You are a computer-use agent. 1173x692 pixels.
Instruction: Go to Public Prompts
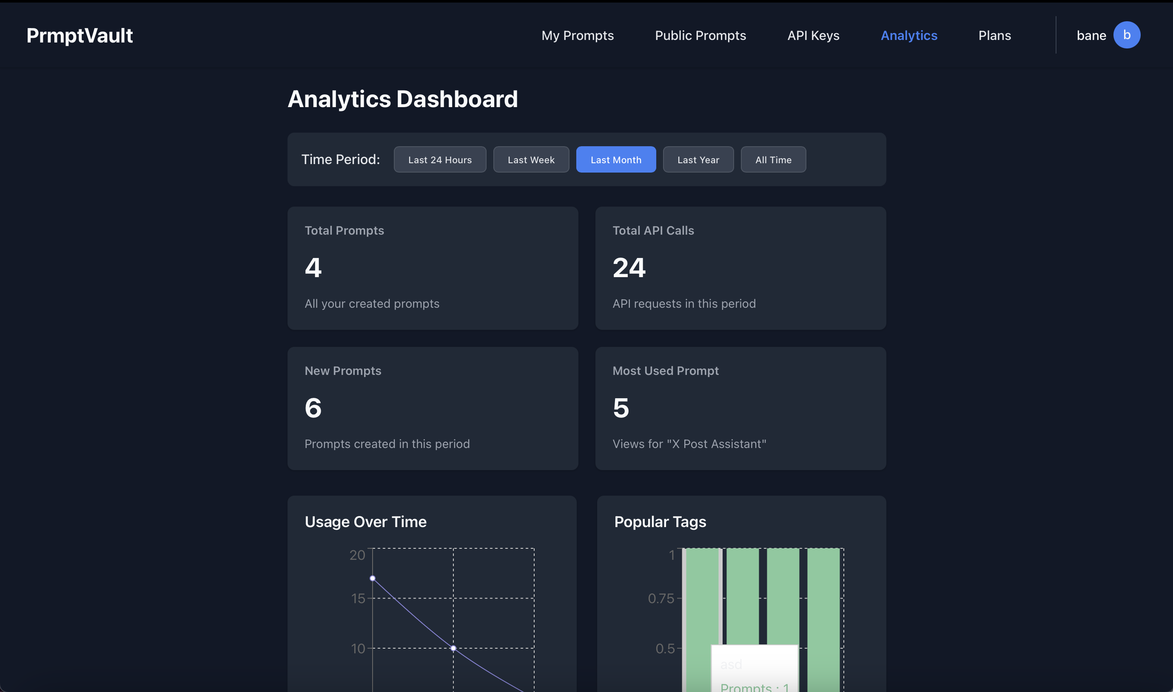[x=700, y=35]
